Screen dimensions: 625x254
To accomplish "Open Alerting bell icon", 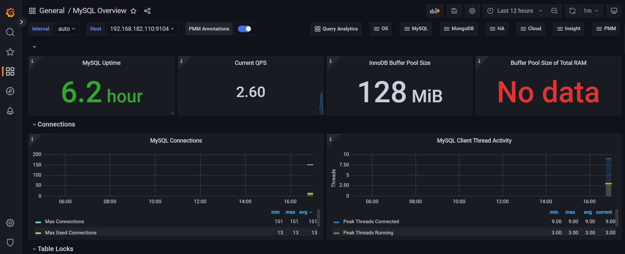I will coord(10,111).
